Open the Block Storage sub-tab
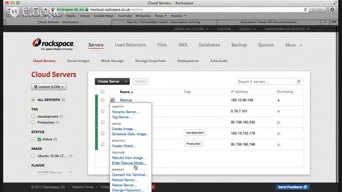This screenshot has width=342, height=192. (112, 61)
